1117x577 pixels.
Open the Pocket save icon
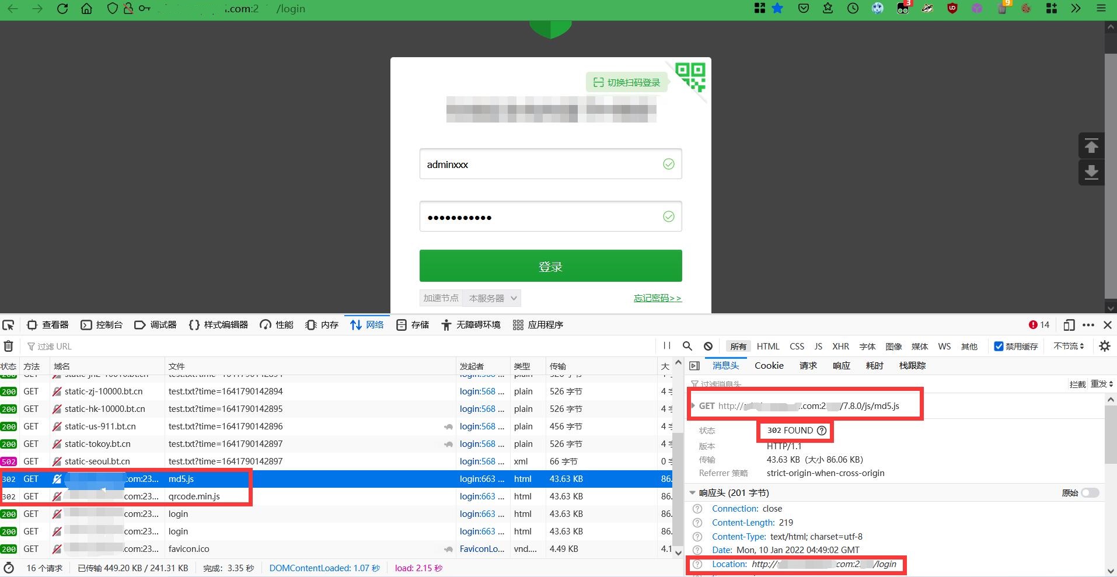tap(804, 8)
